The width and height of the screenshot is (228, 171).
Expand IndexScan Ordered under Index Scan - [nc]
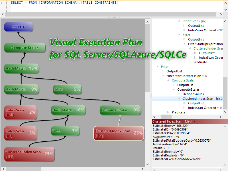(184, 30)
